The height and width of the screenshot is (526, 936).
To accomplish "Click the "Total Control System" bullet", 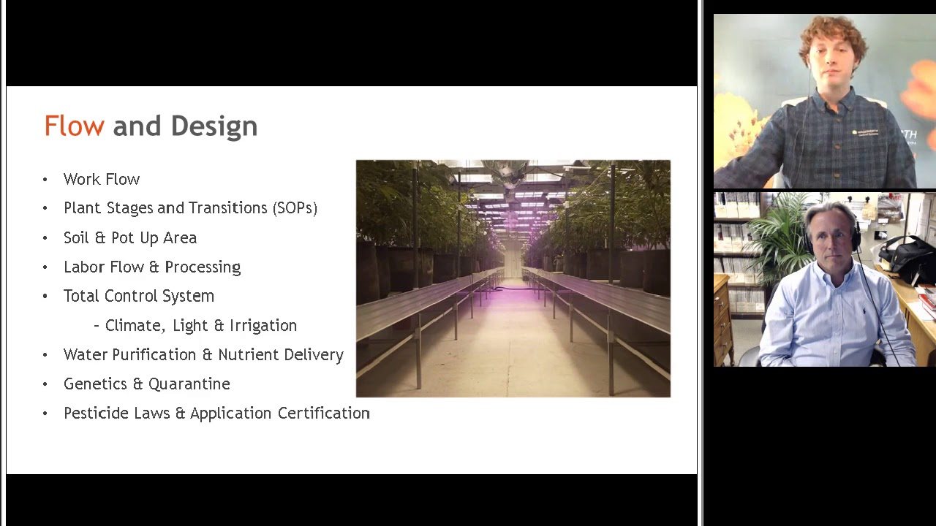I will 139,296.
